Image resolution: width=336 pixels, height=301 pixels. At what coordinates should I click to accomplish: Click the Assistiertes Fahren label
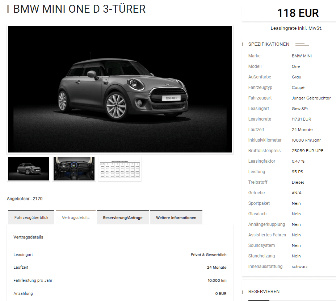point(267,235)
